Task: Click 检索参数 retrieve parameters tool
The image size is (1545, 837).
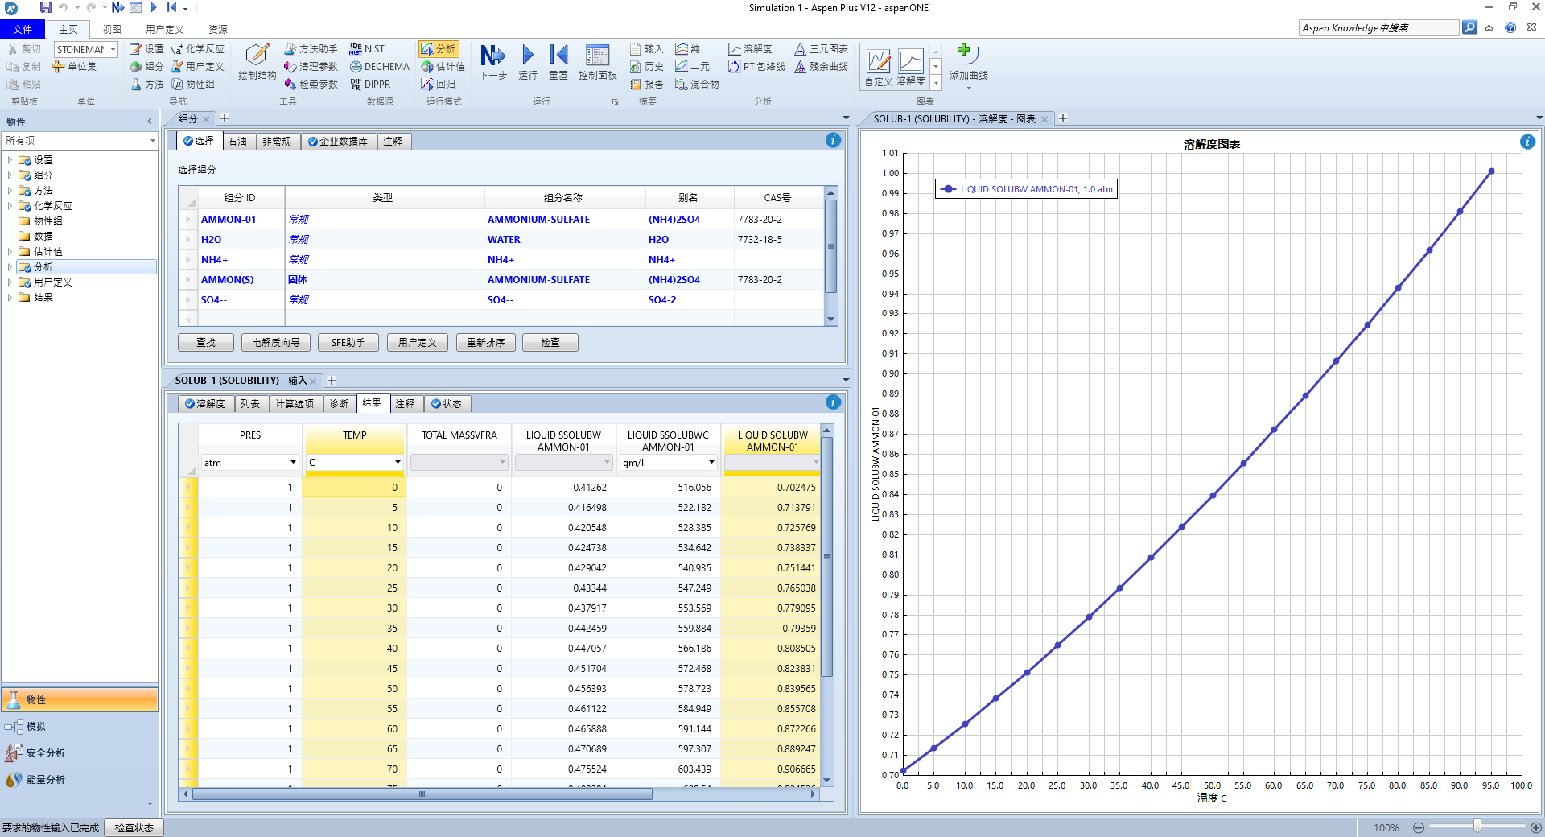Action: click(311, 85)
